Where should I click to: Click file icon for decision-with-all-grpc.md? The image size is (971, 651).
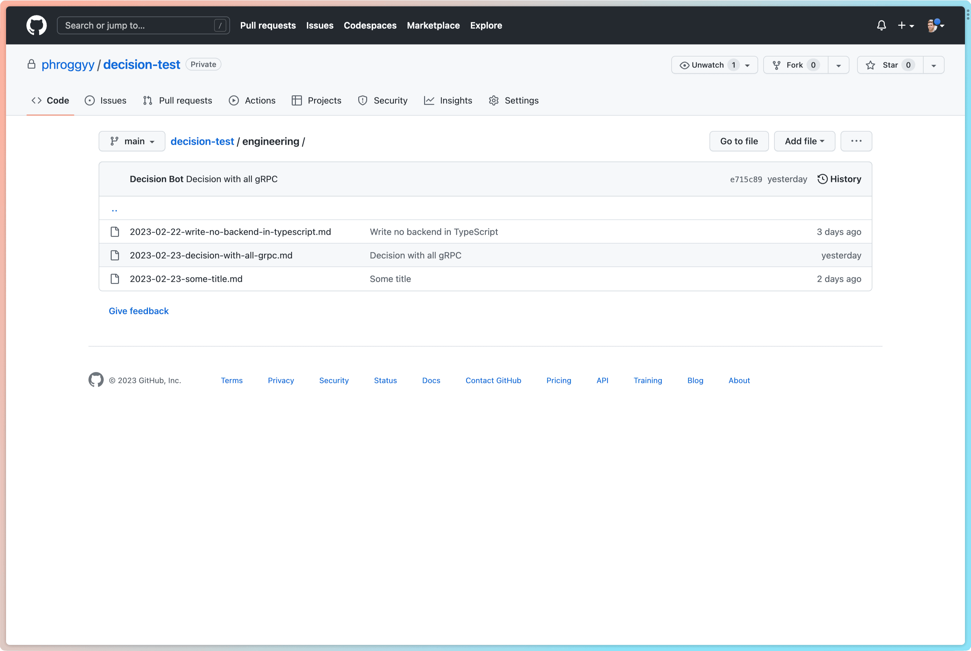pyautogui.click(x=115, y=255)
